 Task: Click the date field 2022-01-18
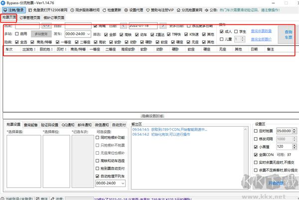(x=143, y=25)
